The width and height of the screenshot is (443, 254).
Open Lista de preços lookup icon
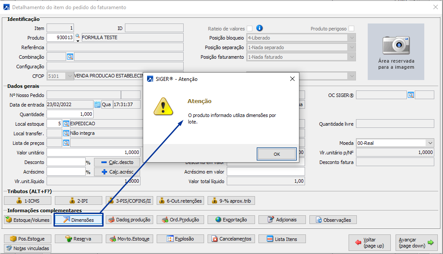pos(66,143)
